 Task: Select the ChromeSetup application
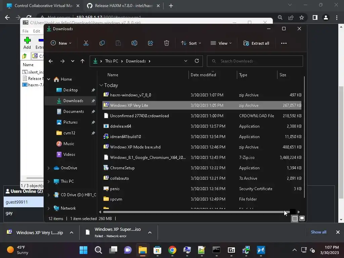coord(202,168)
